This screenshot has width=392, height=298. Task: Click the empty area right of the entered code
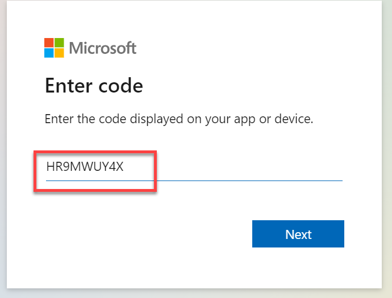[250, 168]
